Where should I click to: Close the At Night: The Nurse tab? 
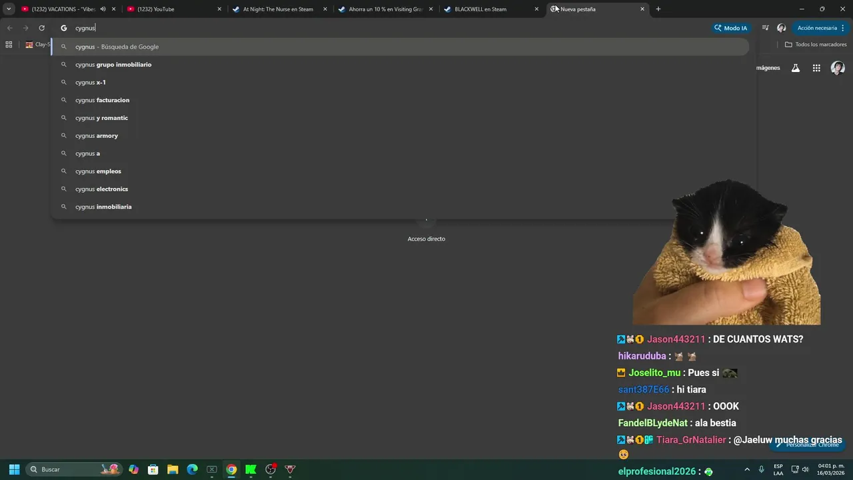tap(325, 9)
